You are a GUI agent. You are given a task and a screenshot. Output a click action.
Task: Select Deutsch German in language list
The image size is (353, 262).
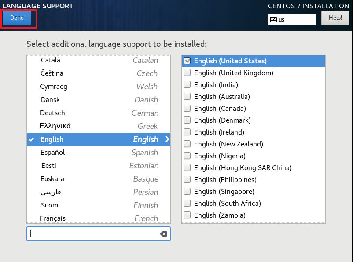click(99, 113)
